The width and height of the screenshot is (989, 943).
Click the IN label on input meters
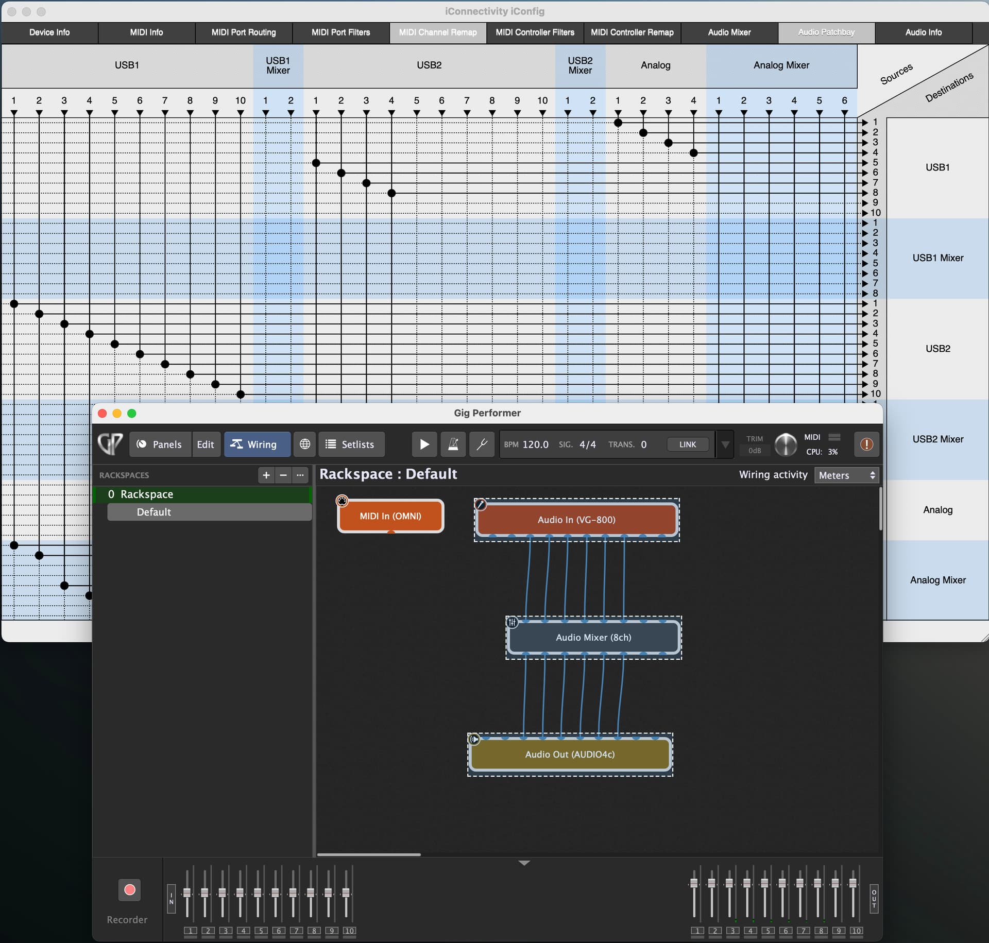(x=172, y=899)
